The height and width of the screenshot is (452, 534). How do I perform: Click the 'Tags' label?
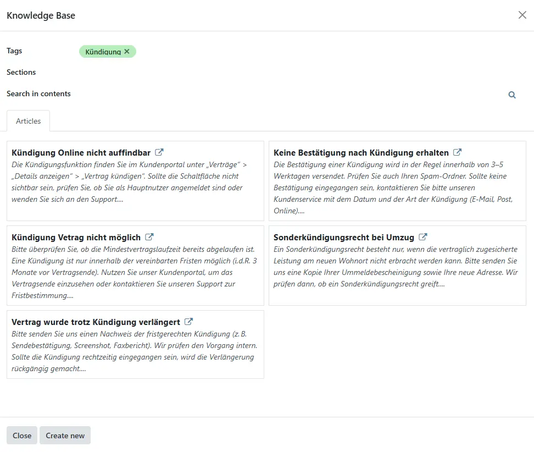[14, 51]
